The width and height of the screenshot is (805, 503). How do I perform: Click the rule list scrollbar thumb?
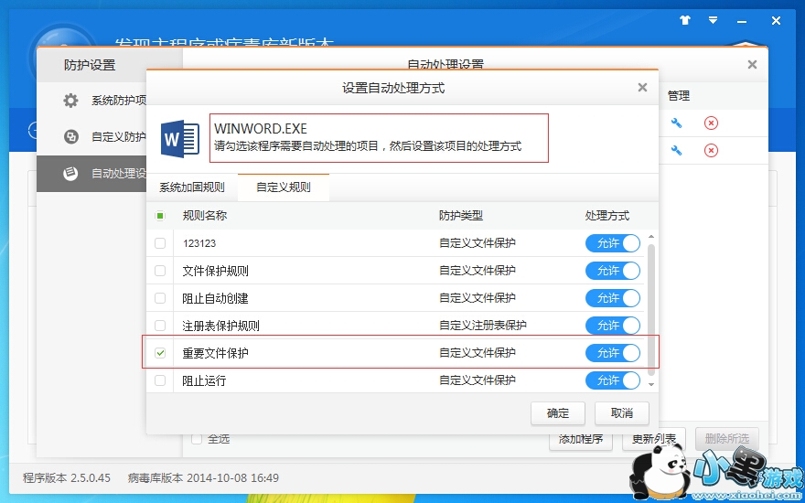(x=651, y=310)
